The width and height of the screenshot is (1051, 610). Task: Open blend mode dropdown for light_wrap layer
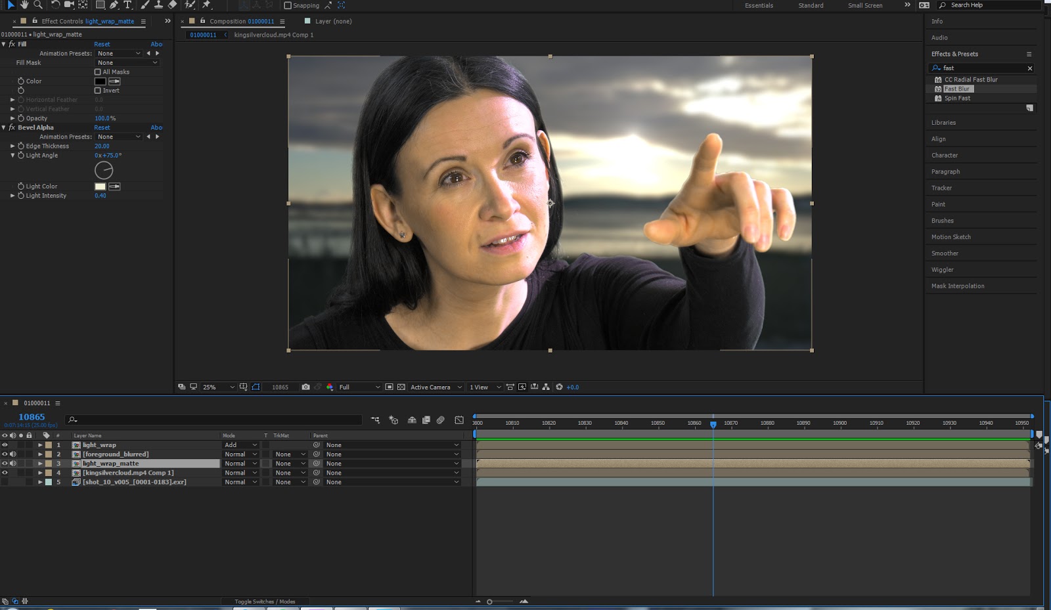pyautogui.click(x=240, y=445)
